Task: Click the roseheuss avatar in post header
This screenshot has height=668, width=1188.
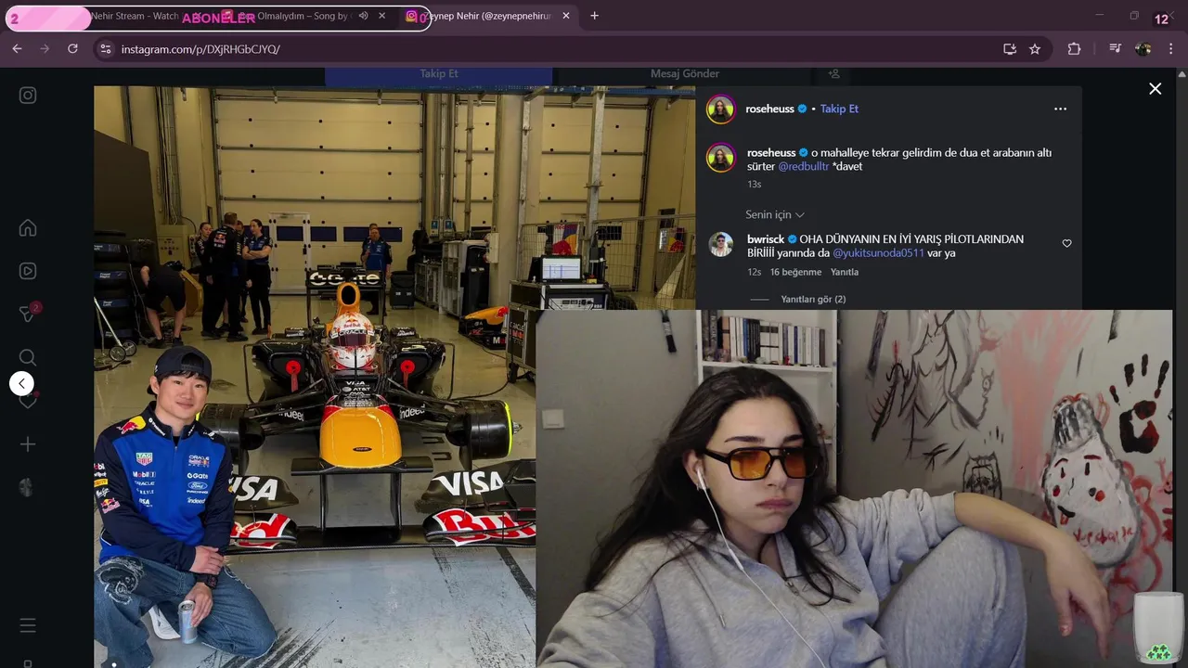Action: coord(721,109)
